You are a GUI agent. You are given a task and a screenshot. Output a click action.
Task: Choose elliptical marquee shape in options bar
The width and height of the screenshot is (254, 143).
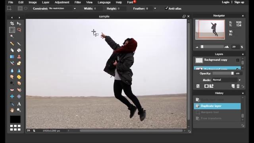click(25, 8)
